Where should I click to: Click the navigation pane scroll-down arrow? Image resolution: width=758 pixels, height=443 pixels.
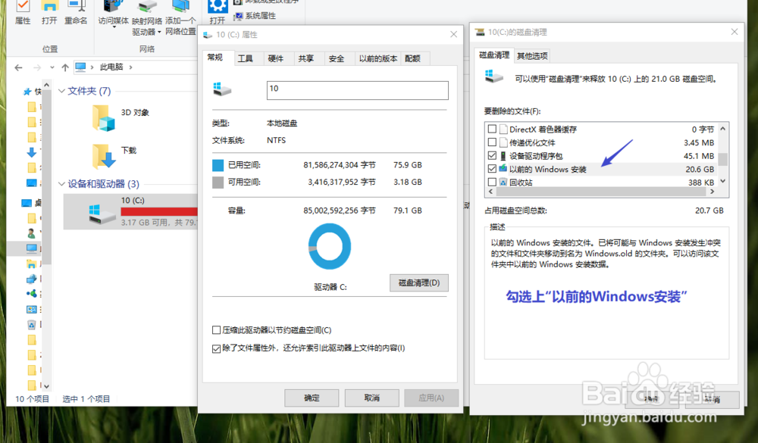point(46,386)
